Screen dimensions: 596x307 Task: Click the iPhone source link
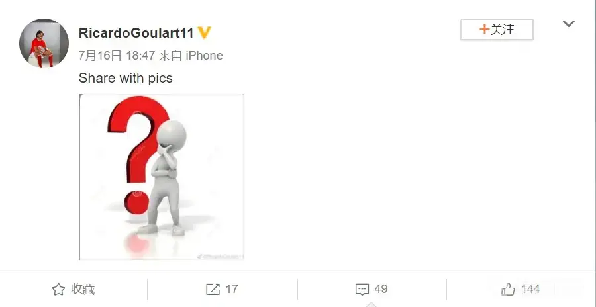point(204,56)
